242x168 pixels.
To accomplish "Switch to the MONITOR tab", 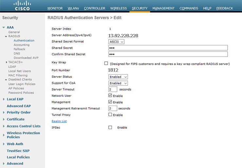I will (55, 8).
